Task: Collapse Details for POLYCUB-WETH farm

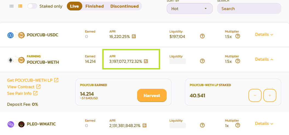Action: click(x=264, y=59)
